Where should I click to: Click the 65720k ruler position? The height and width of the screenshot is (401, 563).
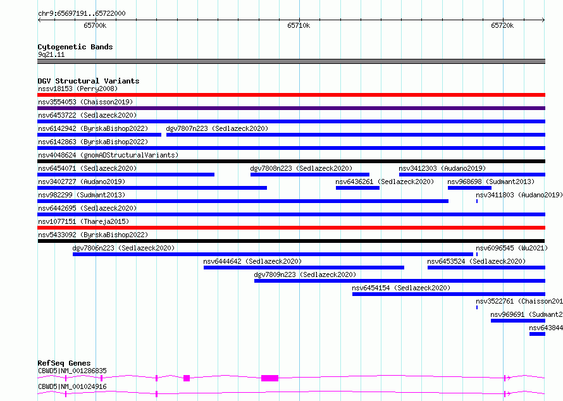(x=502, y=25)
